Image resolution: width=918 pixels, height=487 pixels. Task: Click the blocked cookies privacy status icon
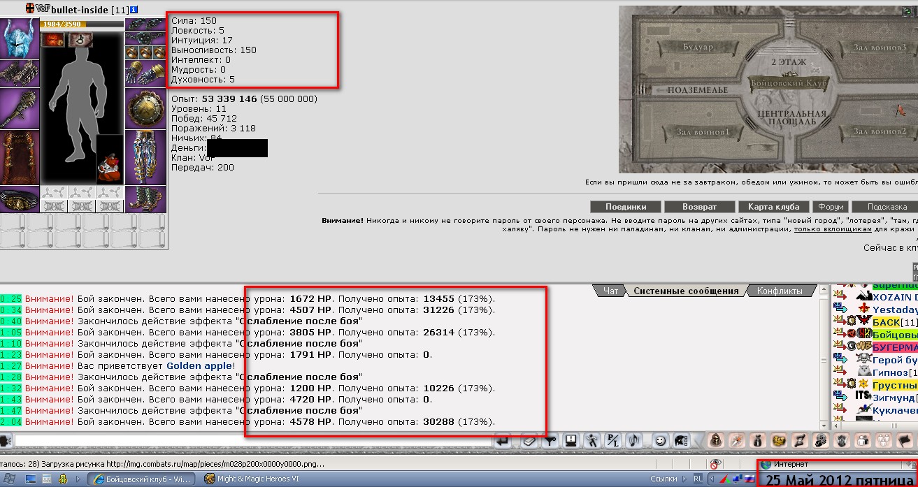pos(715,464)
